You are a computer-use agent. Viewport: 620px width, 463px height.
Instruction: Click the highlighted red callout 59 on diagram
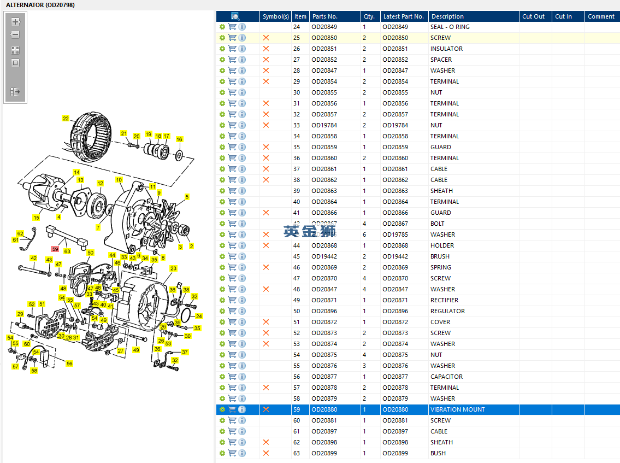tap(55, 249)
